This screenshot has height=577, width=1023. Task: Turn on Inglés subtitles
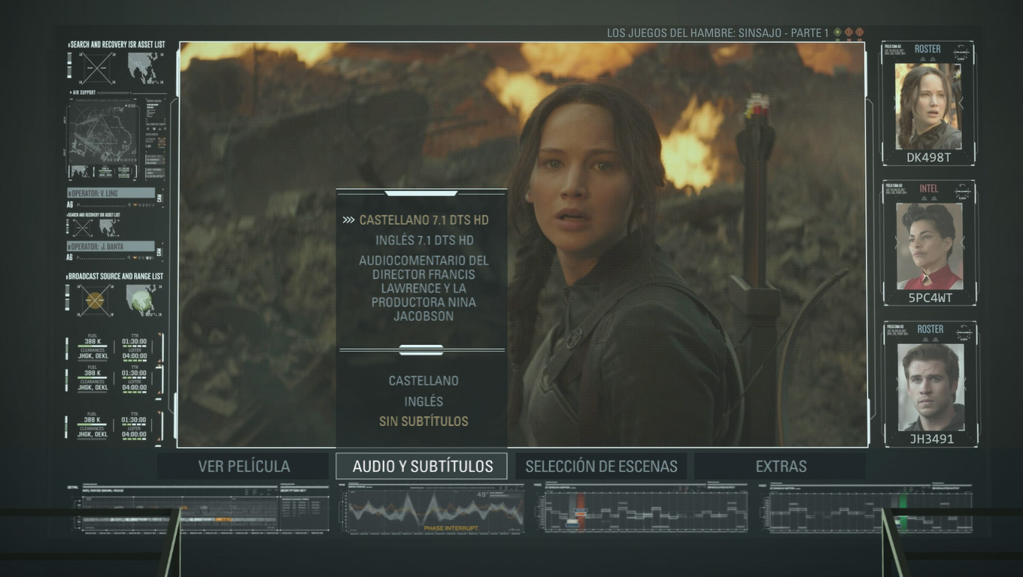point(423,401)
